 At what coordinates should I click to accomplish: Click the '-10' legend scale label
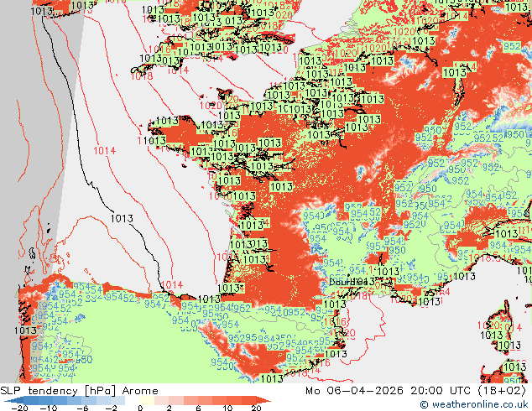point(48,408)
